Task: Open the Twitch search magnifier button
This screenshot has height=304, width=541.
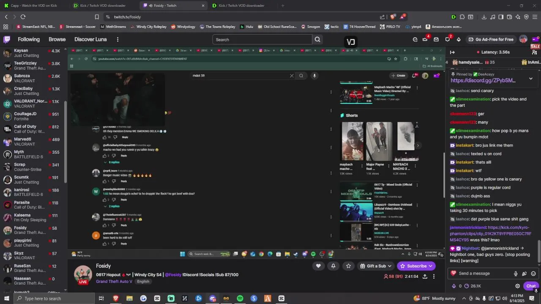Action: [317, 39]
